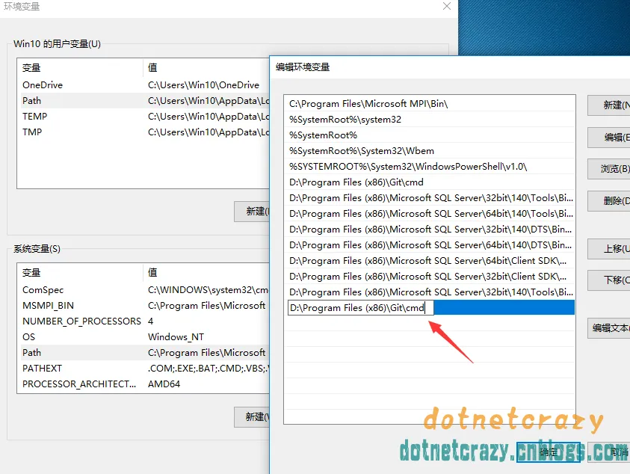
Task: Click 删除(D) delete button
Action: pos(609,201)
